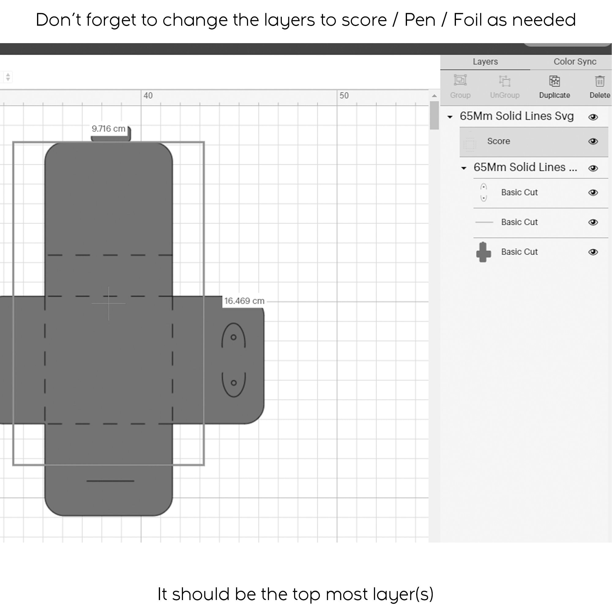
Task: Click the Group icon in Layers panel
Action: point(460,81)
